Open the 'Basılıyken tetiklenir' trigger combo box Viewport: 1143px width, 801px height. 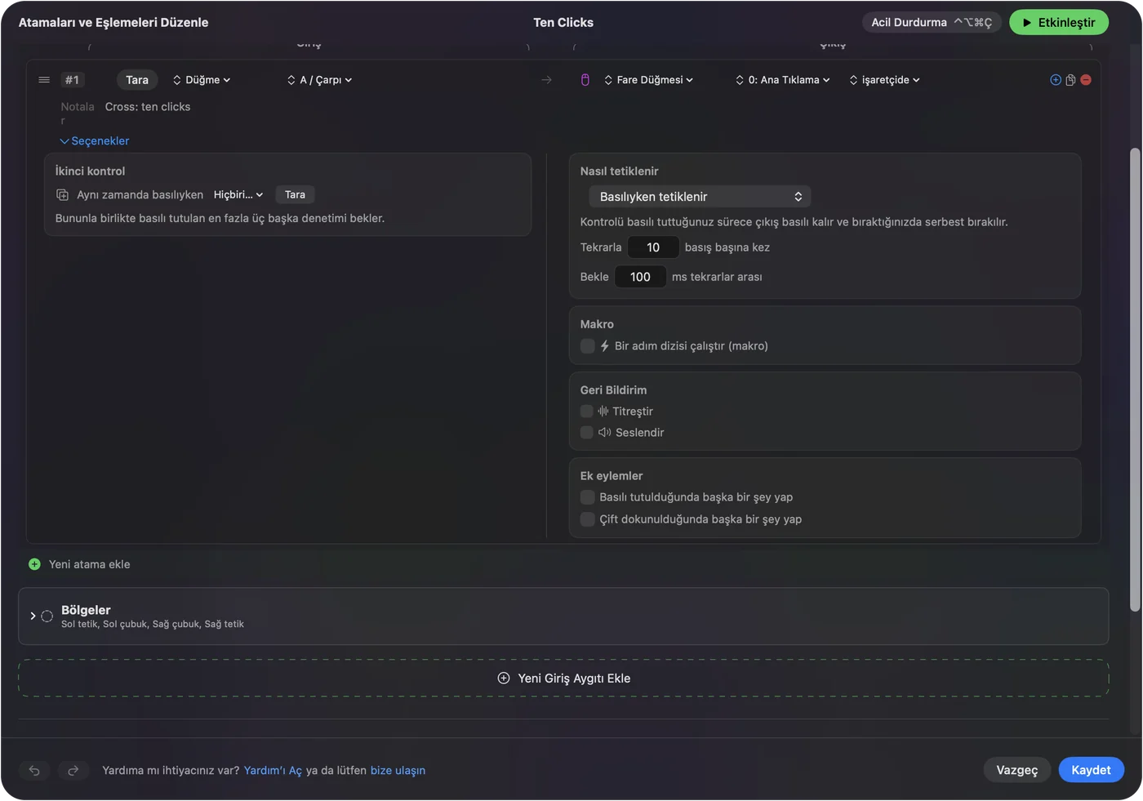[700, 197]
